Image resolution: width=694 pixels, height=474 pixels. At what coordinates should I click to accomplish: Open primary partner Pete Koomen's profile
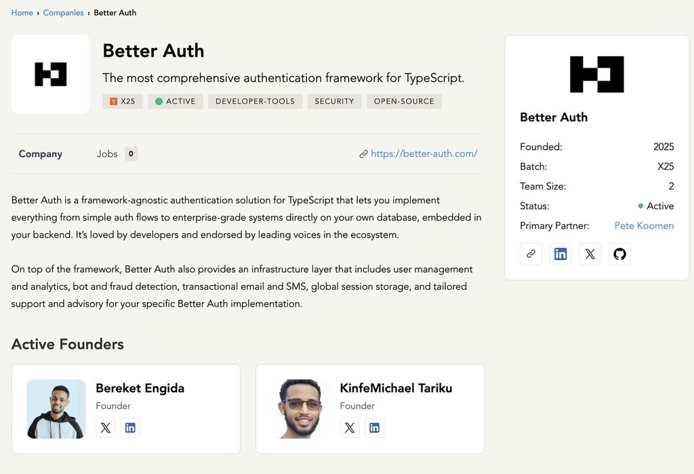pos(644,225)
